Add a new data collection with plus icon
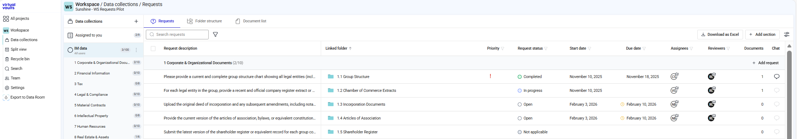 pos(136,21)
